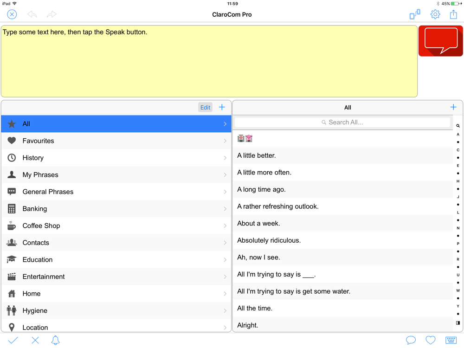Tap the heart icon in bottom bar
This screenshot has width=464, height=348.
pyautogui.click(x=431, y=340)
